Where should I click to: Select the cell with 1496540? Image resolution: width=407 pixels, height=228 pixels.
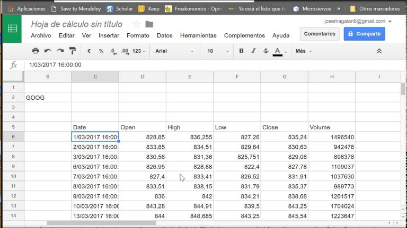[332, 137]
